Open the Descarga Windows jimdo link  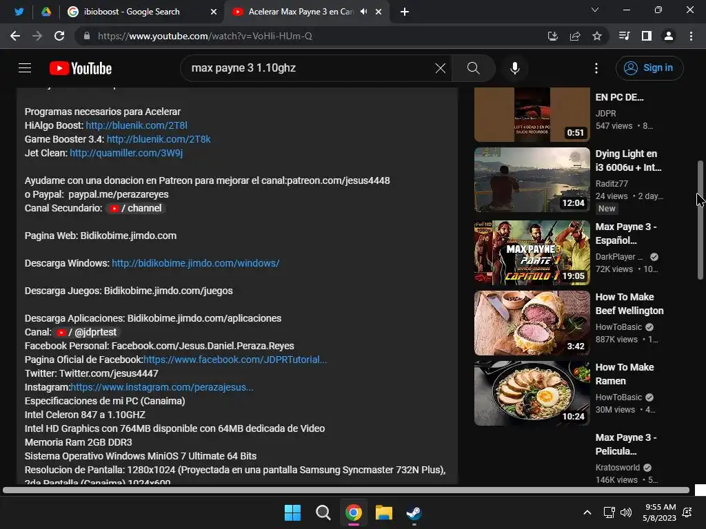tap(195, 263)
